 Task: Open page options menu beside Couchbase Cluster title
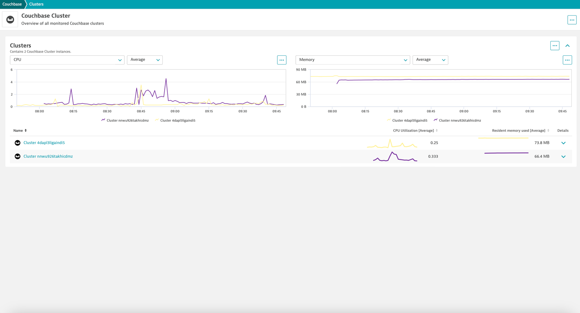(572, 20)
